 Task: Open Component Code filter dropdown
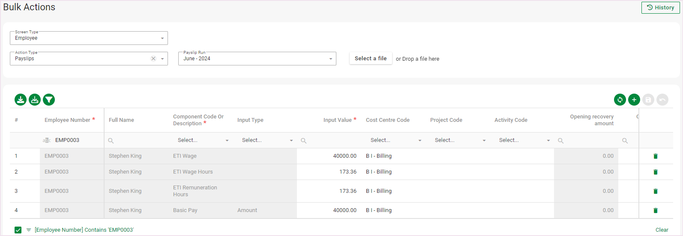(x=227, y=141)
